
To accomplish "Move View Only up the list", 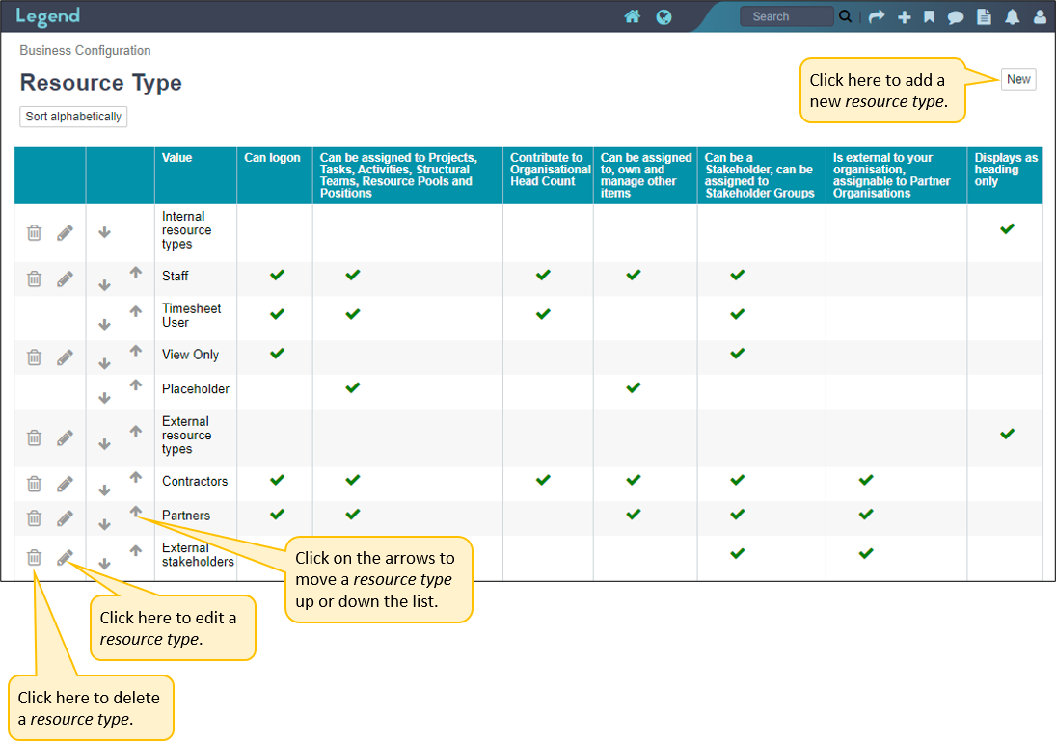I will coord(136,351).
